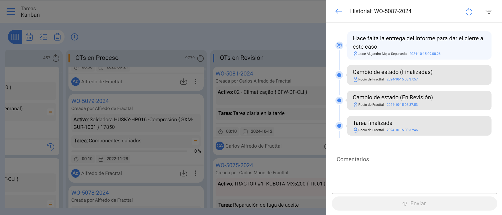Open the three-dot menu on the top Alfredo card
The image size is (502, 215).
click(x=195, y=82)
